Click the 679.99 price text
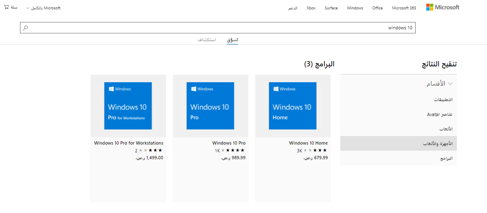Screen dimensions: 487x213 [315, 158]
